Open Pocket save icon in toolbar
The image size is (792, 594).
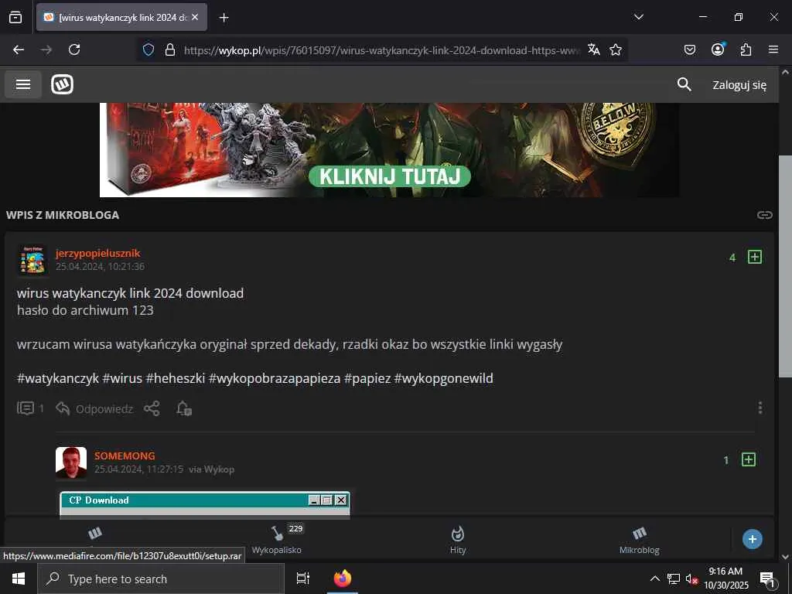[689, 49]
